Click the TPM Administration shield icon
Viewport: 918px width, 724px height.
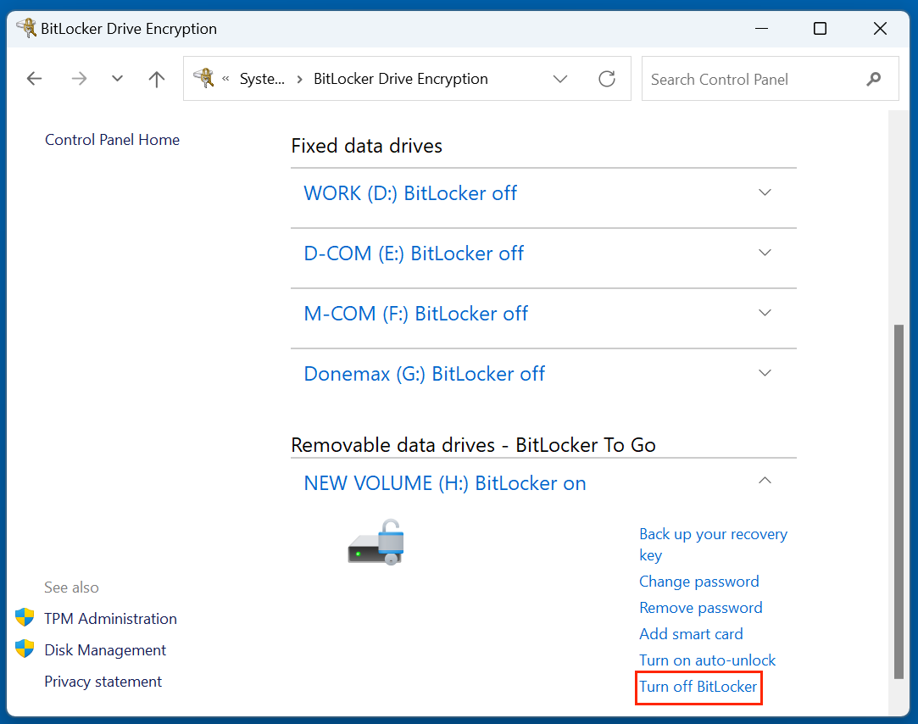pyautogui.click(x=25, y=617)
